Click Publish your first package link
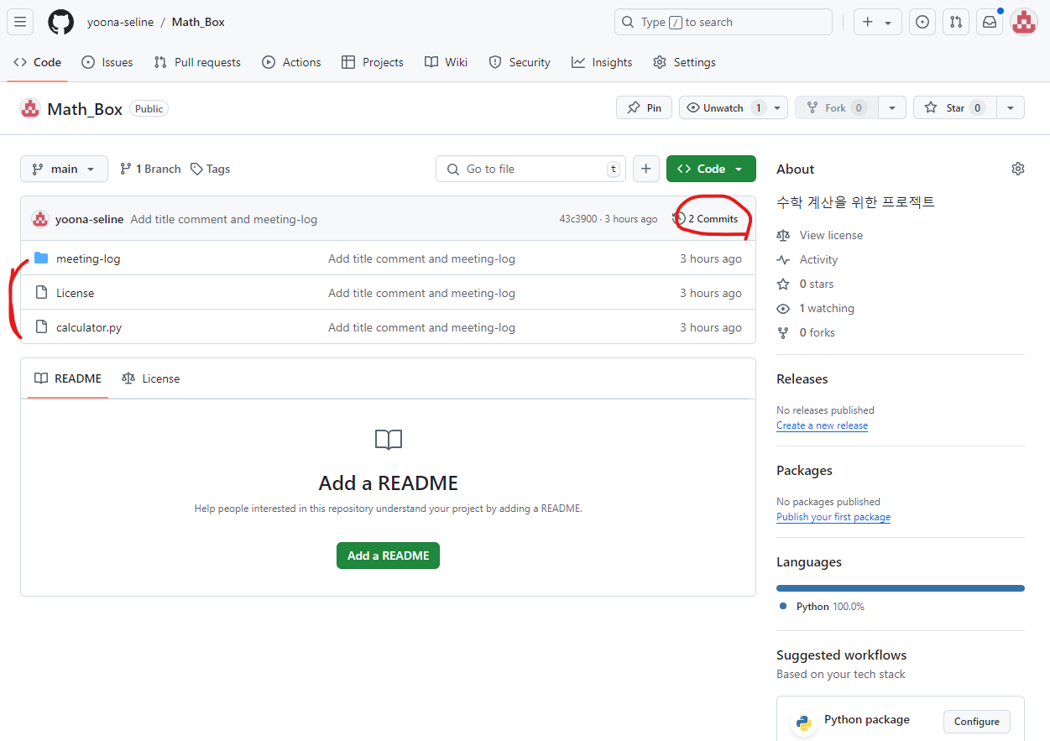Screen dimensions: 1050x741 pyautogui.click(x=833, y=517)
